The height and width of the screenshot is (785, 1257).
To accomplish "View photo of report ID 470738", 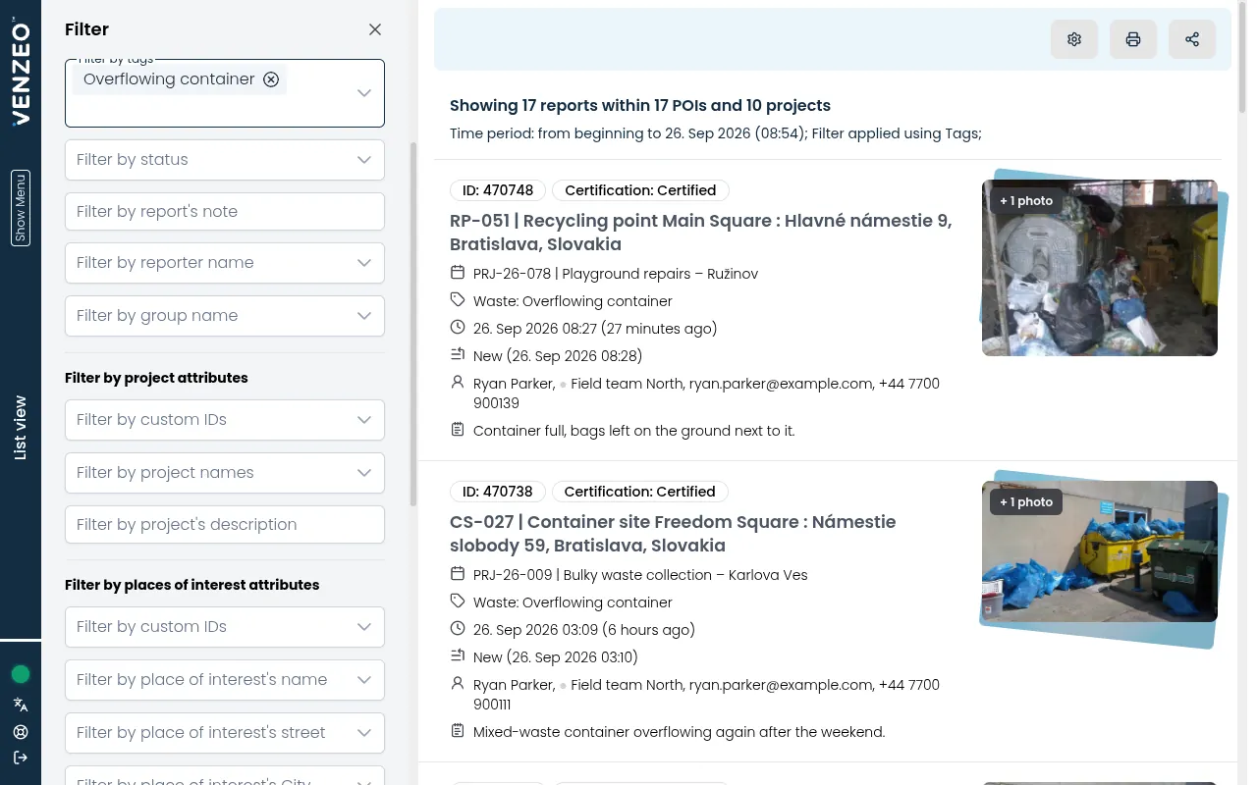I will [x=1100, y=551].
